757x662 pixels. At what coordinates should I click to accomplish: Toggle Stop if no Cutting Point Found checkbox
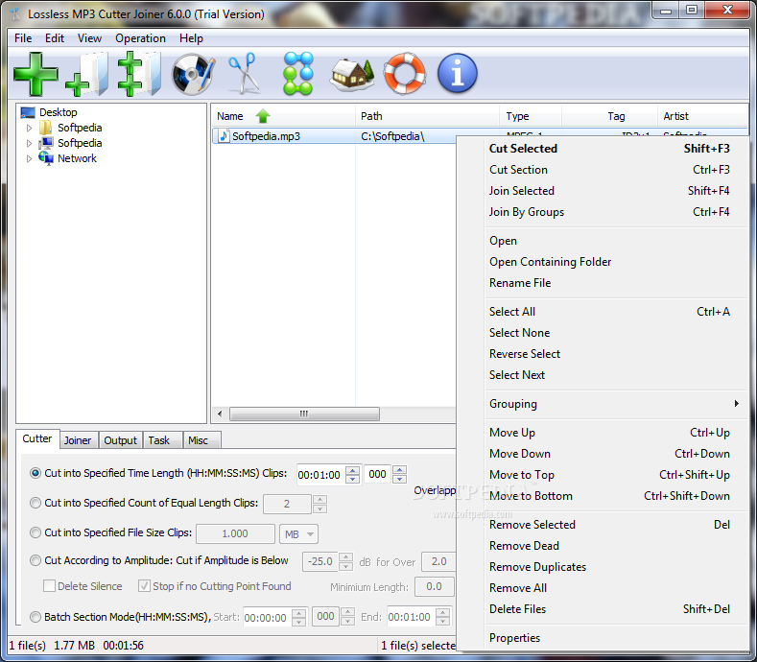tap(144, 586)
